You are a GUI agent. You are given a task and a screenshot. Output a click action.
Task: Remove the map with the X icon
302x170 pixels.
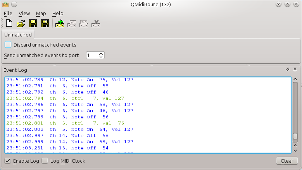[96, 24]
